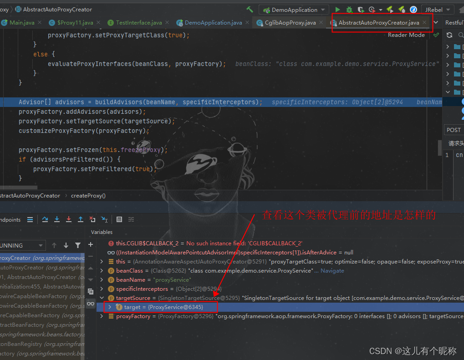
Task: Toggle Reader Mode in the editor
Action: 406,35
